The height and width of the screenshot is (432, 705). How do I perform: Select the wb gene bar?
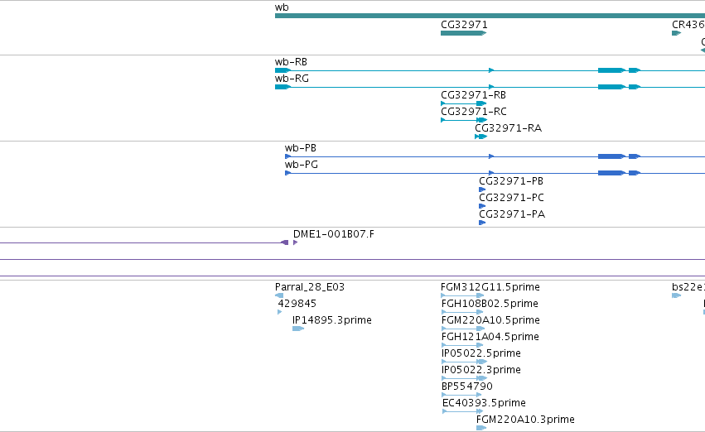click(x=490, y=16)
